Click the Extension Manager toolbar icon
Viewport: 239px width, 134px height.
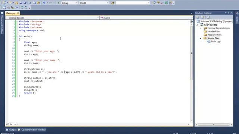pos(170,3)
